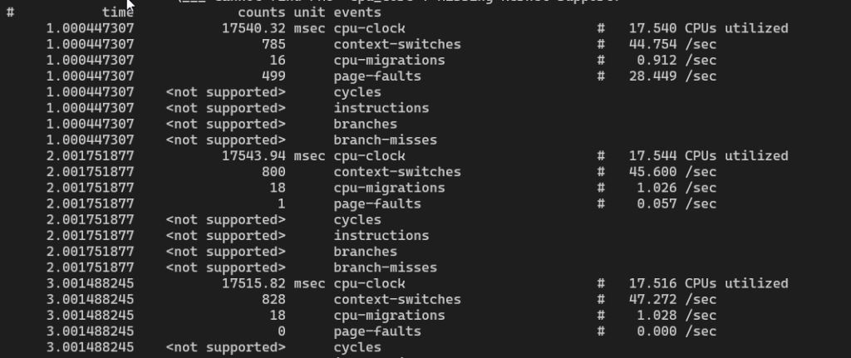Click the 785 context-switches count
The width and height of the screenshot is (851, 358).
coord(273,44)
